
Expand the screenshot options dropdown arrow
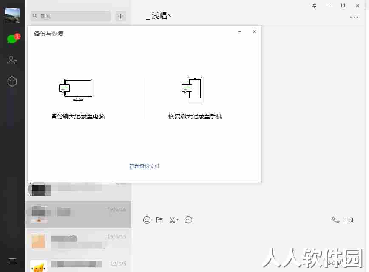click(x=177, y=220)
